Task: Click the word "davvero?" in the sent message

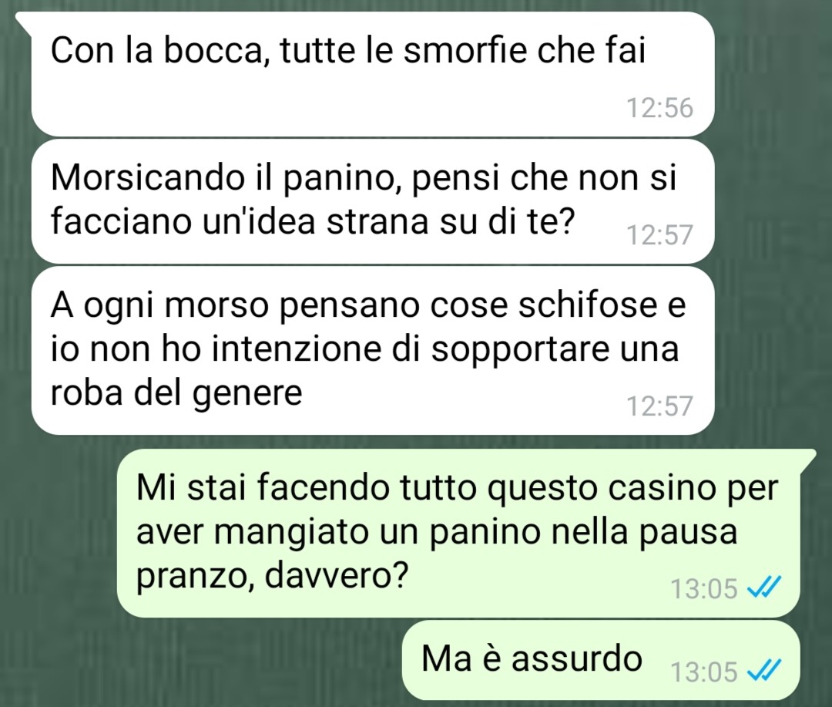Action: pyautogui.click(x=335, y=574)
